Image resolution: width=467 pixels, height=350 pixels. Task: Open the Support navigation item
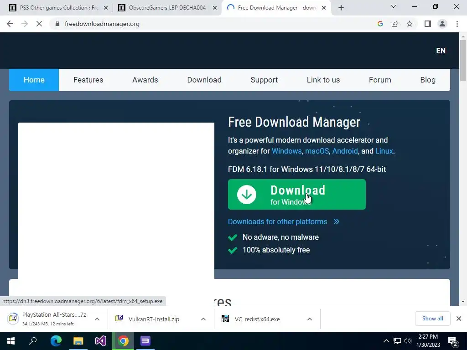coord(264,80)
